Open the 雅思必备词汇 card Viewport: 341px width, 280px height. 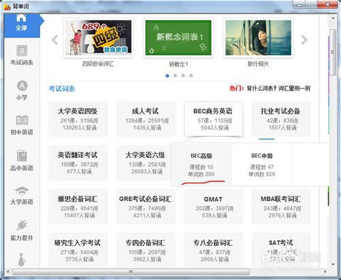click(78, 206)
